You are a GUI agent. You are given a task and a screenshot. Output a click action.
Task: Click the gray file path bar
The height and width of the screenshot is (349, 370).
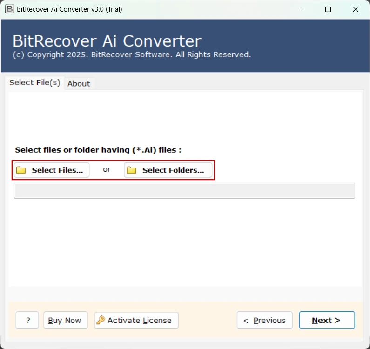[184, 191]
